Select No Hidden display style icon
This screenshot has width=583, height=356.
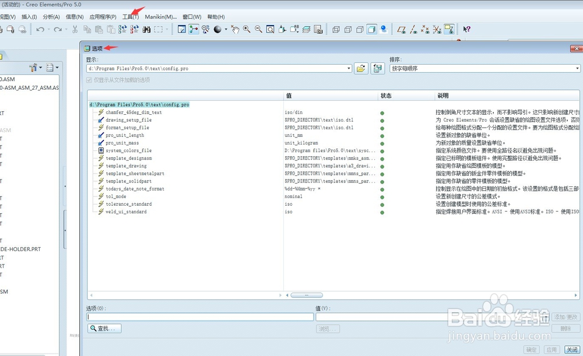pos(360,29)
